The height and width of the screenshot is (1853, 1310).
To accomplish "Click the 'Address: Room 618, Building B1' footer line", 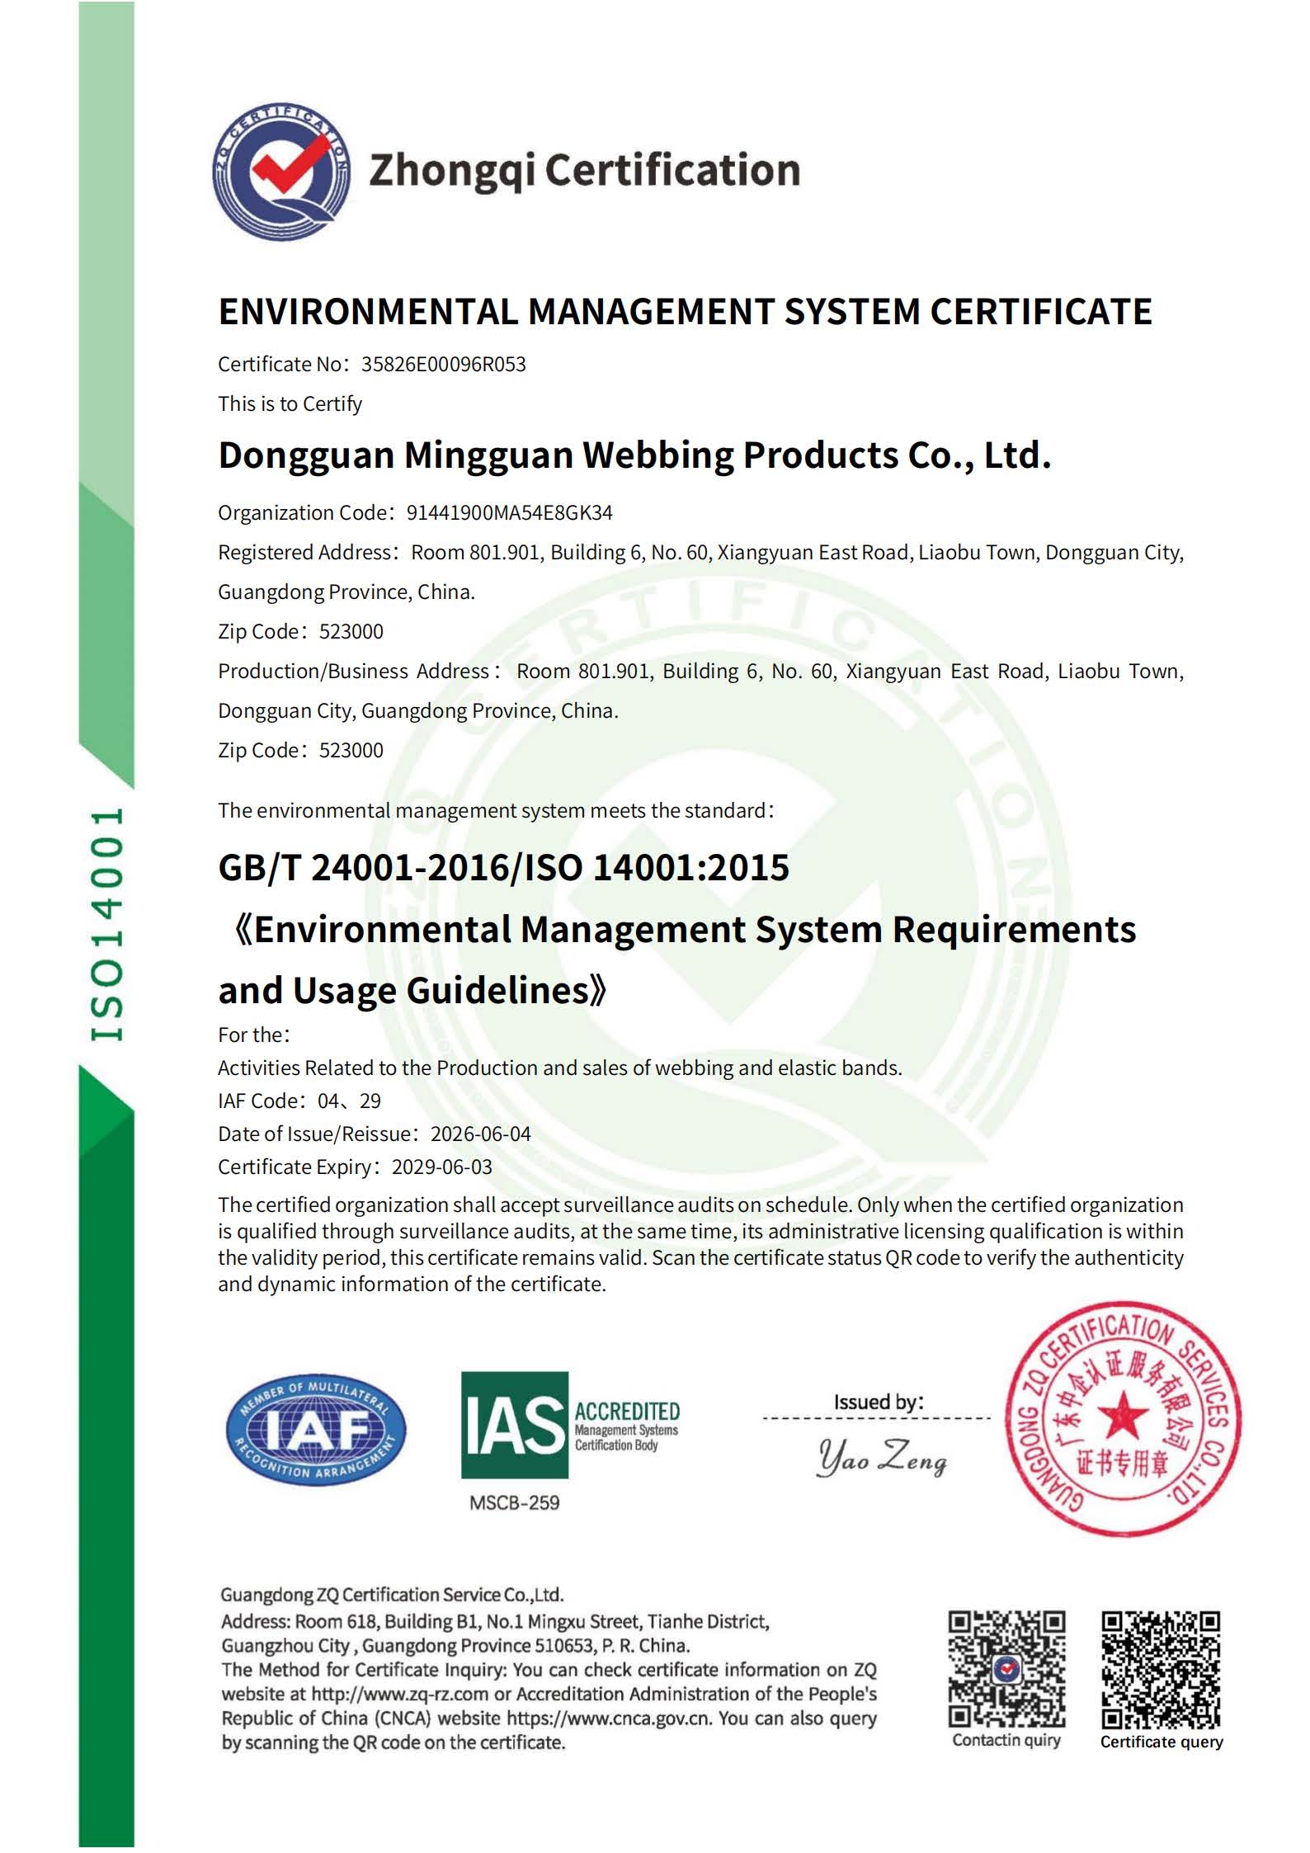I will pyautogui.click(x=495, y=1621).
